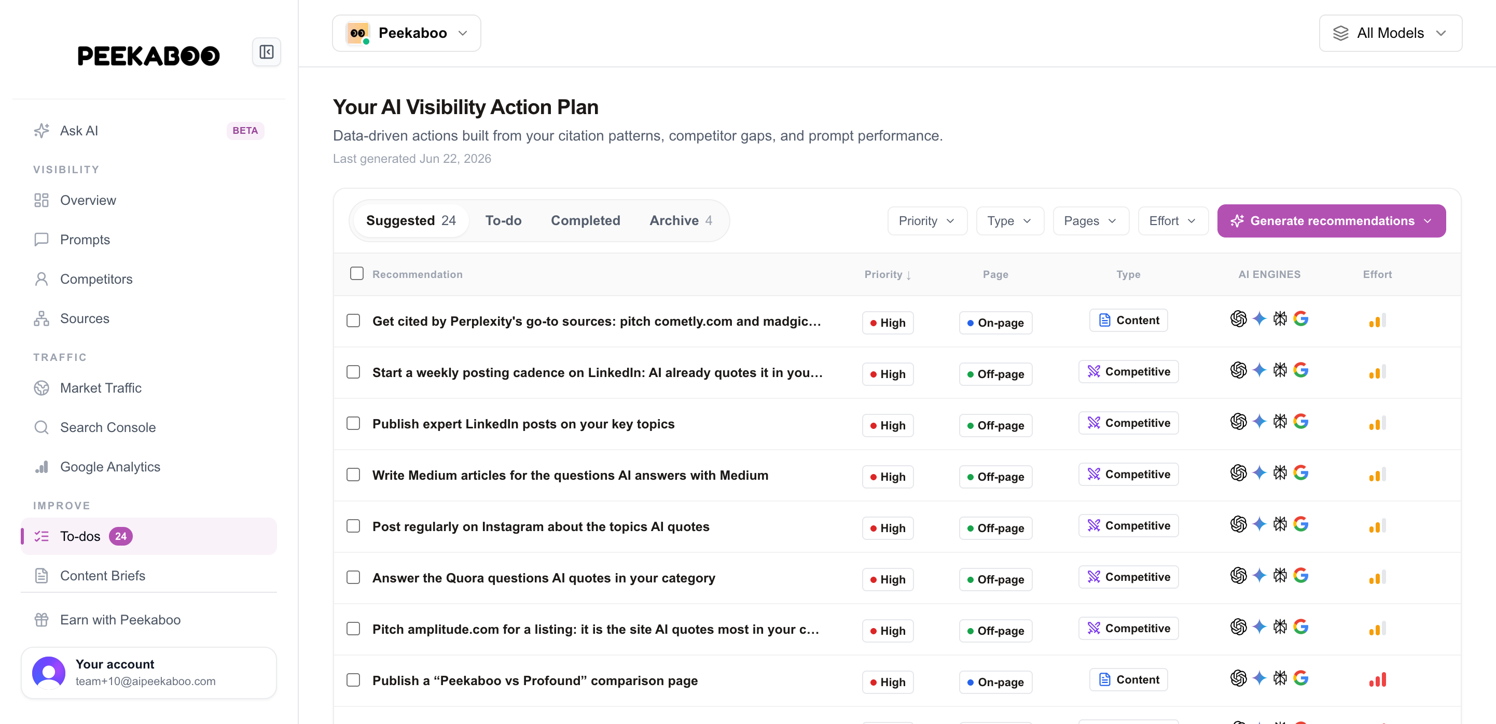The height and width of the screenshot is (724, 1496).
Task: Click the BETA label beside Ask AI
Action: click(x=245, y=131)
